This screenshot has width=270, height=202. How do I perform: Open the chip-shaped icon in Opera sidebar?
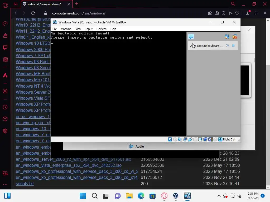[x=5, y=59]
